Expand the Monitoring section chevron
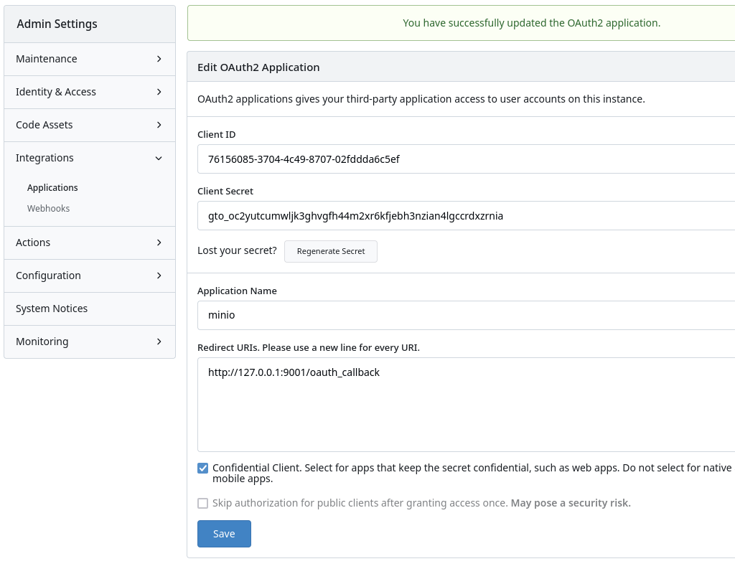Viewport: 735px width, 574px height. tap(159, 342)
